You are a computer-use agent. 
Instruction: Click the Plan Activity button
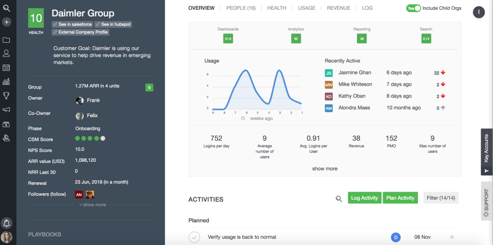point(400,198)
